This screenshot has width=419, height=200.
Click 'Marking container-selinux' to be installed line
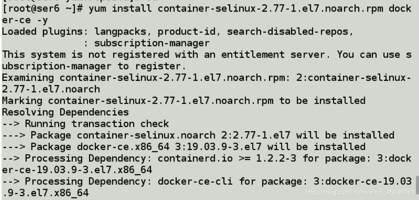point(184,101)
